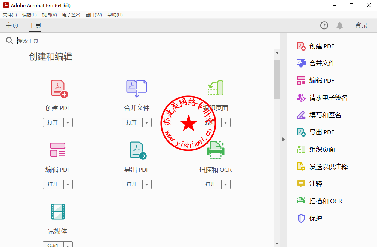Maximize the Acrobat window
377x247 pixels.
351,5
